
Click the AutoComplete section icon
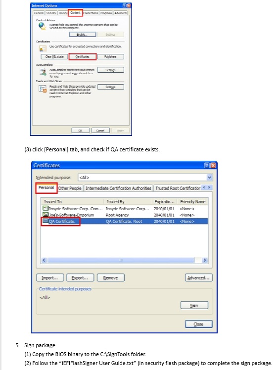pos(43,72)
